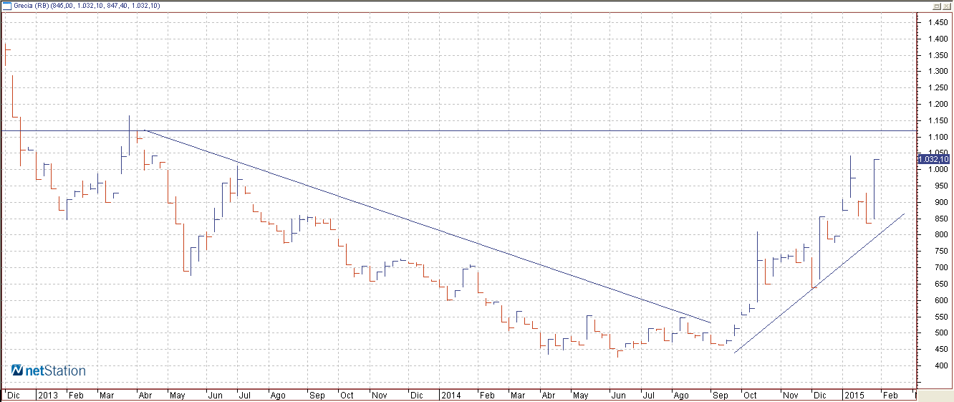Click the 1.200 price axis label
The image size is (954, 402).
(x=938, y=105)
